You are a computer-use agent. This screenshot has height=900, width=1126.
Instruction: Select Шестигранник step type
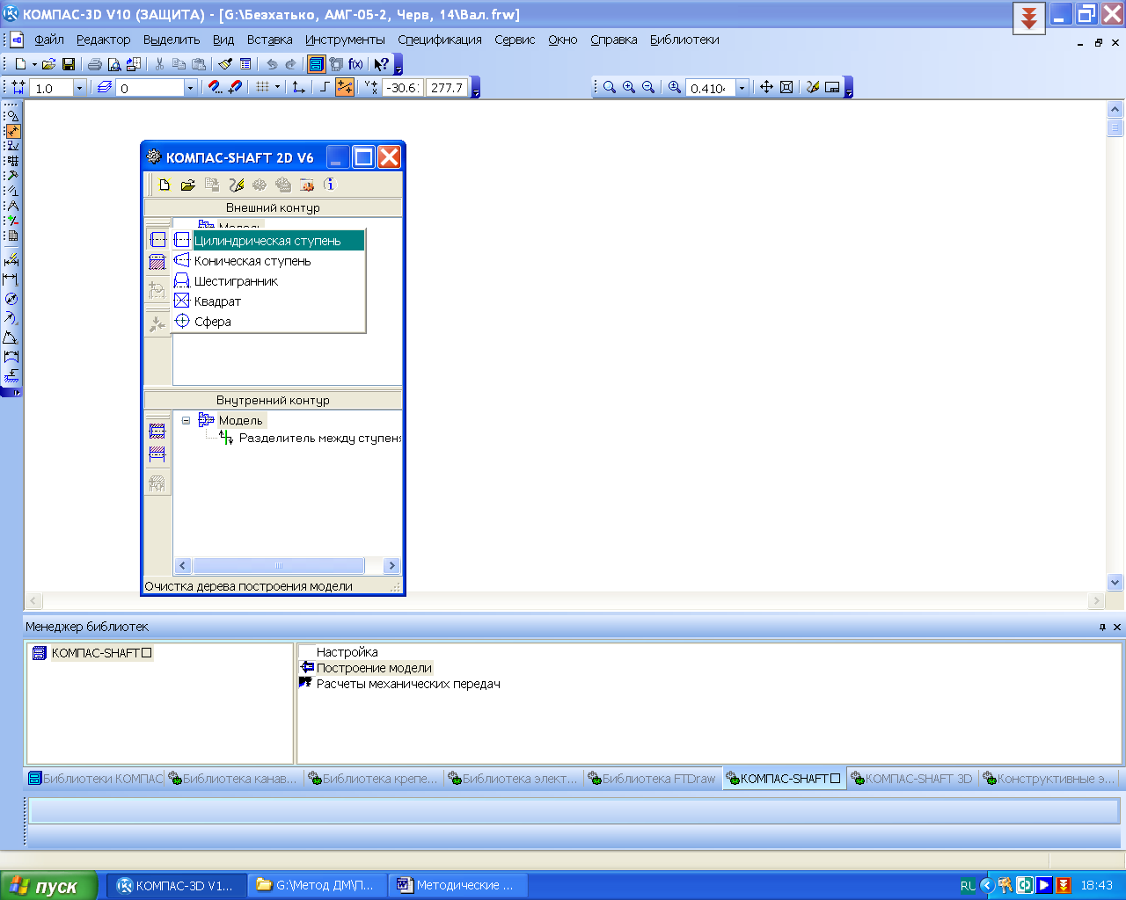point(268,281)
